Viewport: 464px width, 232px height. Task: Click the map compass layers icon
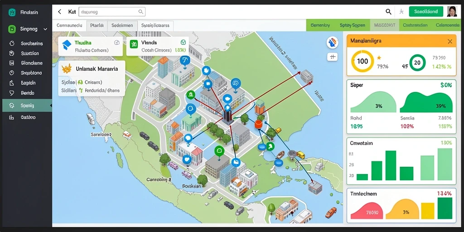point(332,43)
